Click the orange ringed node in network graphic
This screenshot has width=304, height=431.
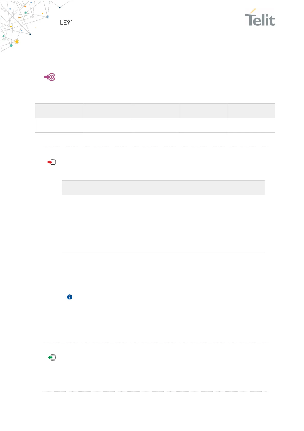[x=20, y=18]
